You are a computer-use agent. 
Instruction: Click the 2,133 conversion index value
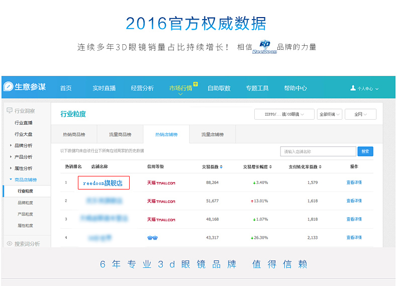pyautogui.click(x=313, y=238)
